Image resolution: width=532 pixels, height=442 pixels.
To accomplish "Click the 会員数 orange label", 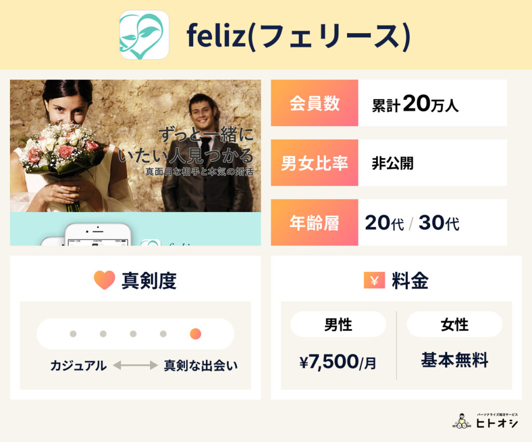I will point(314,103).
